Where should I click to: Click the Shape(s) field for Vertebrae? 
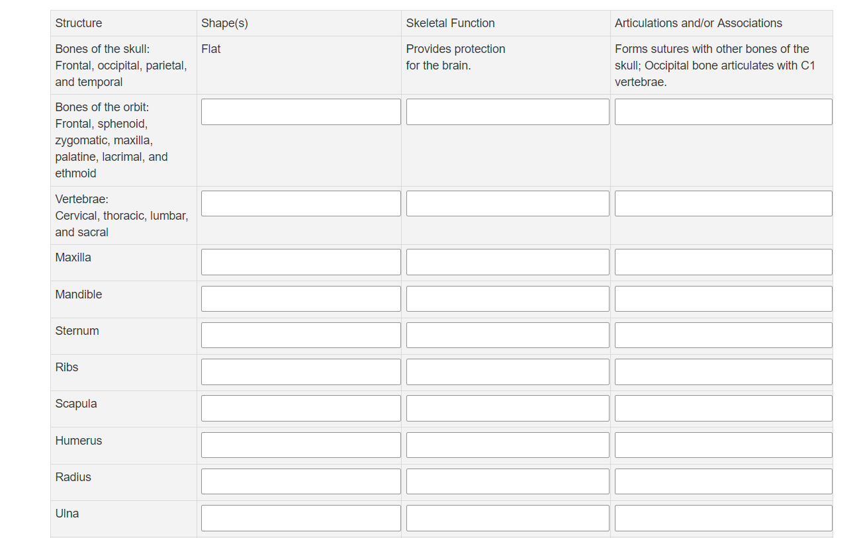point(300,203)
